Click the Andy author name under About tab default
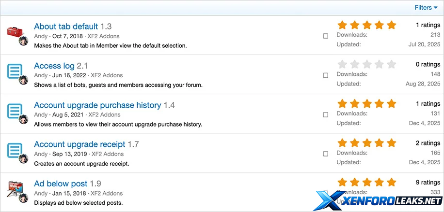The width and height of the screenshot is (444, 212). pyautogui.click(x=41, y=36)
